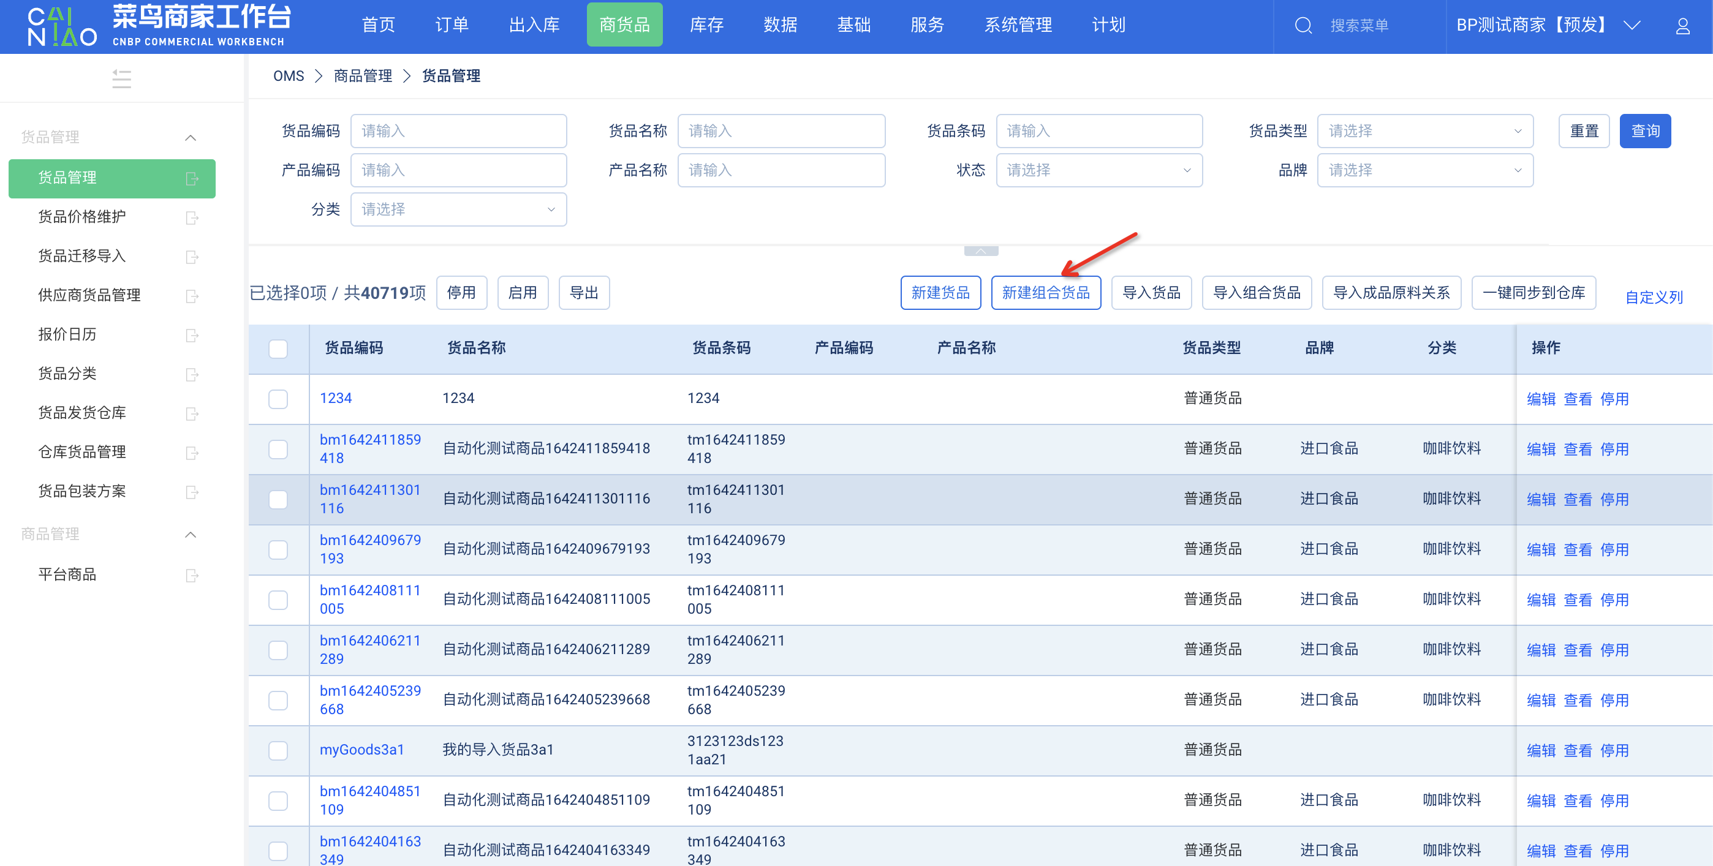Open the 首页 top menu

(x=379, y=25)
